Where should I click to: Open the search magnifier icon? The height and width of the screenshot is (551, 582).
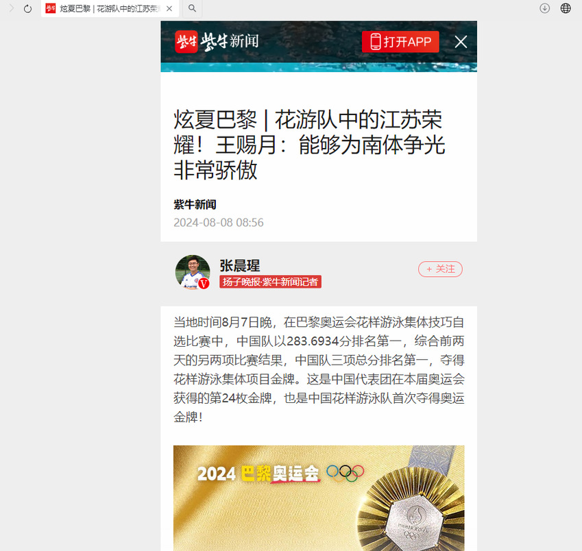coord(192,8)
